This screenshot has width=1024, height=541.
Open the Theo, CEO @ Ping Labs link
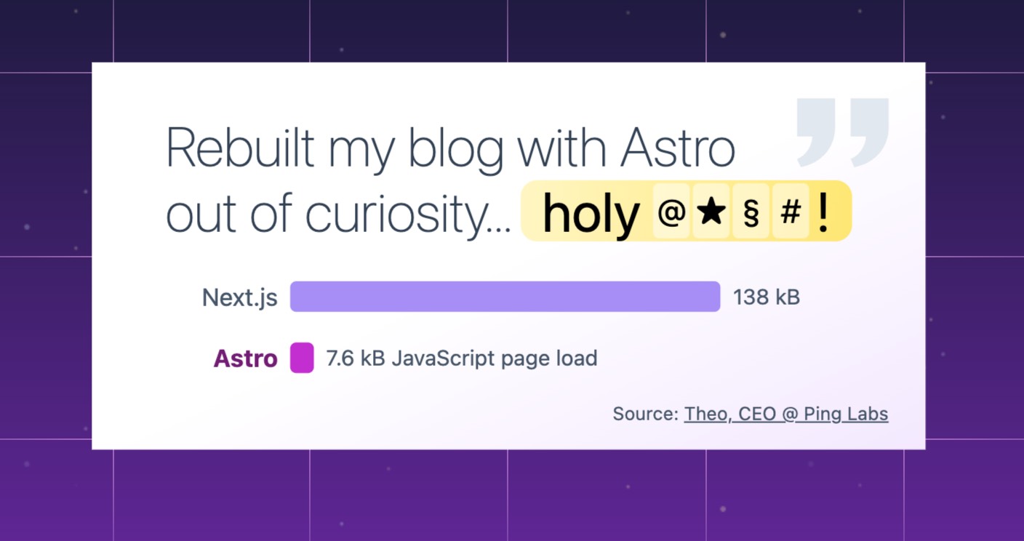786,414
